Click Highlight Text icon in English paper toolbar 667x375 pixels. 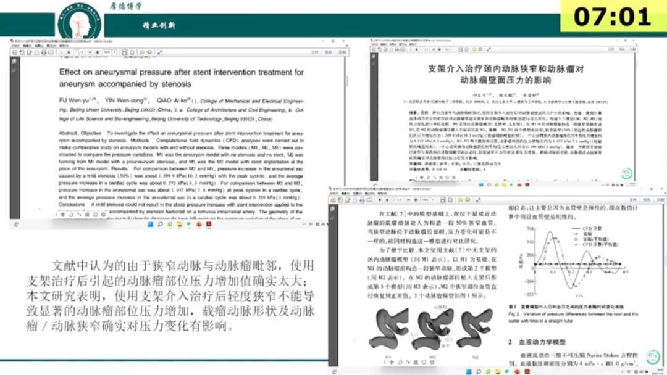click(149, 52)
